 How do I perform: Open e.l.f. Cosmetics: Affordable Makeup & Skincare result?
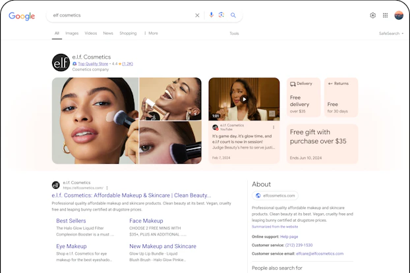(131, 195)
